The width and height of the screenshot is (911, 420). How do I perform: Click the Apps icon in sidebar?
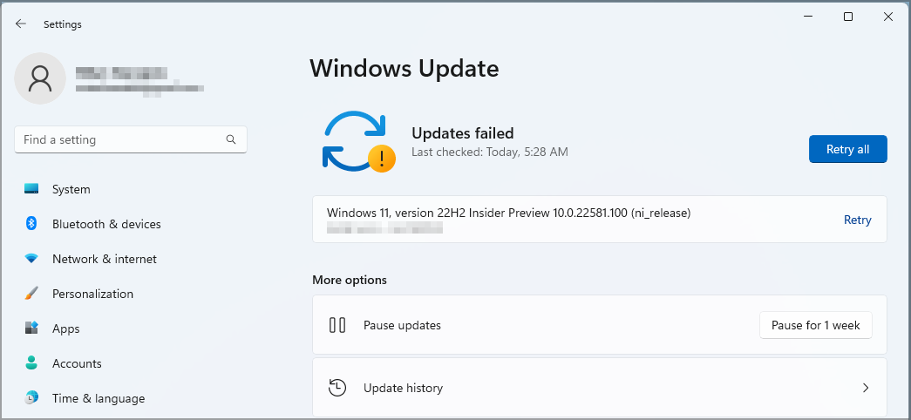pos(31,329)
